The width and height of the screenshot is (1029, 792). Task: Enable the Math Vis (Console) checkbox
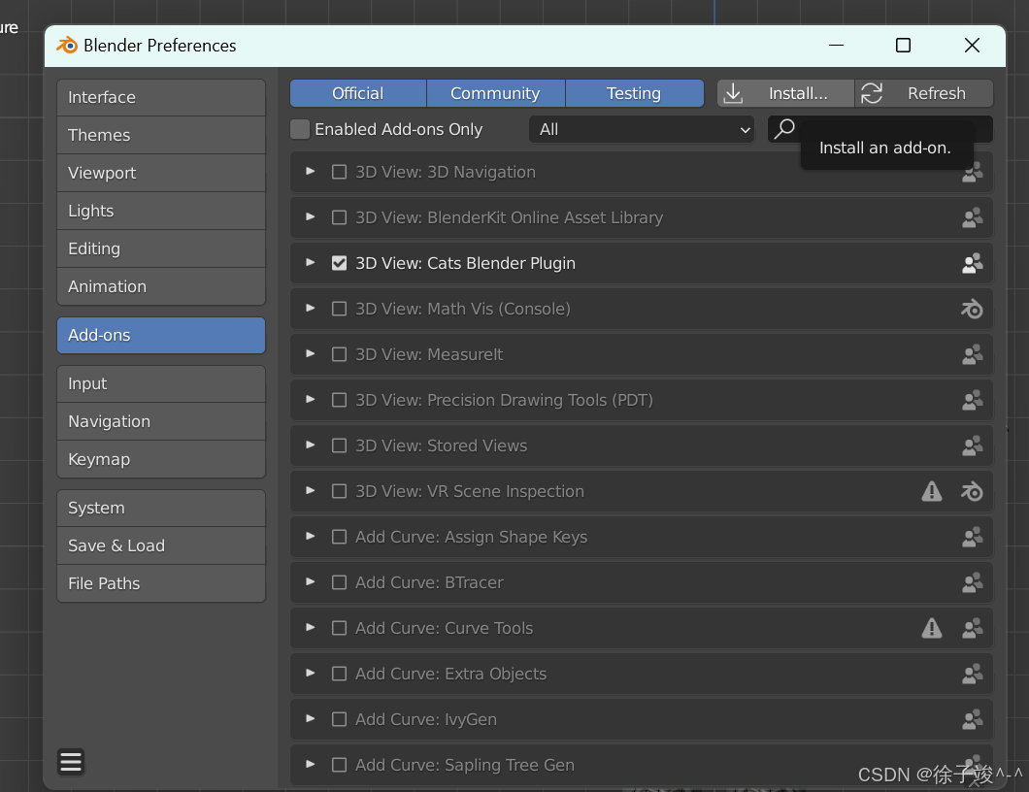pyautogui.click(x=340, y=309)
